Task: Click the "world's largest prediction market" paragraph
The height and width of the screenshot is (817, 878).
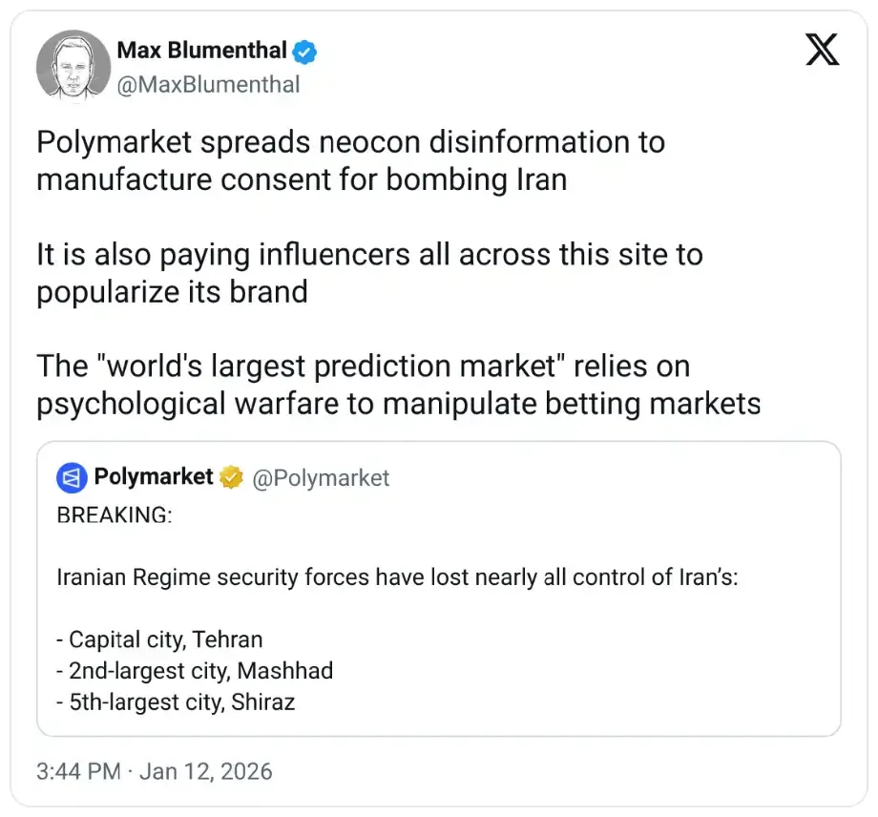Action: tap(397, 385)
